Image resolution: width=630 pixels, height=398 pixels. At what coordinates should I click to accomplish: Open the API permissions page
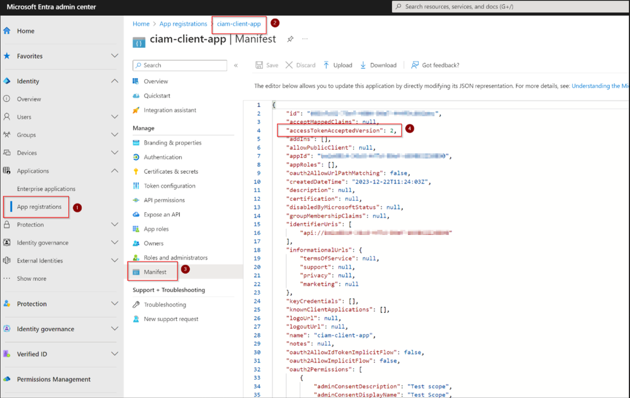pyautogui.click(x=164, y=200)
